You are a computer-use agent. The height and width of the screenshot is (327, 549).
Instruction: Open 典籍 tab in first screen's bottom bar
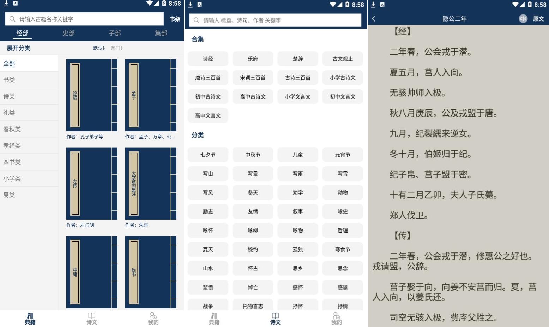point(30,319)
